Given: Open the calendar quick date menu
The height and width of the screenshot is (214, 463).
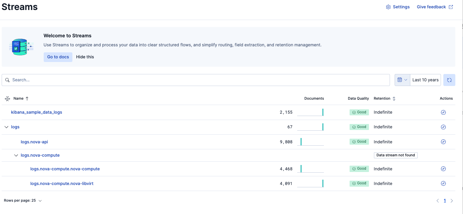Looking at the screenshot, I should pos(402,80).
